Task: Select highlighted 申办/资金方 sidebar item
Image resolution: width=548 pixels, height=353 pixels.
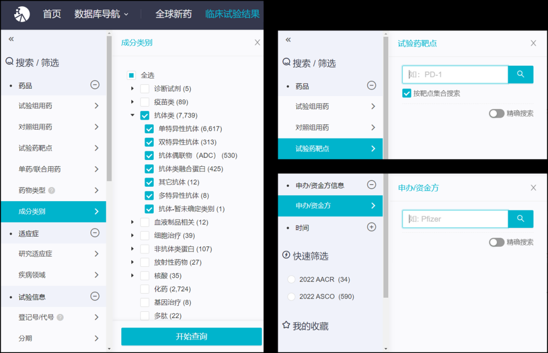Action: 330,206
